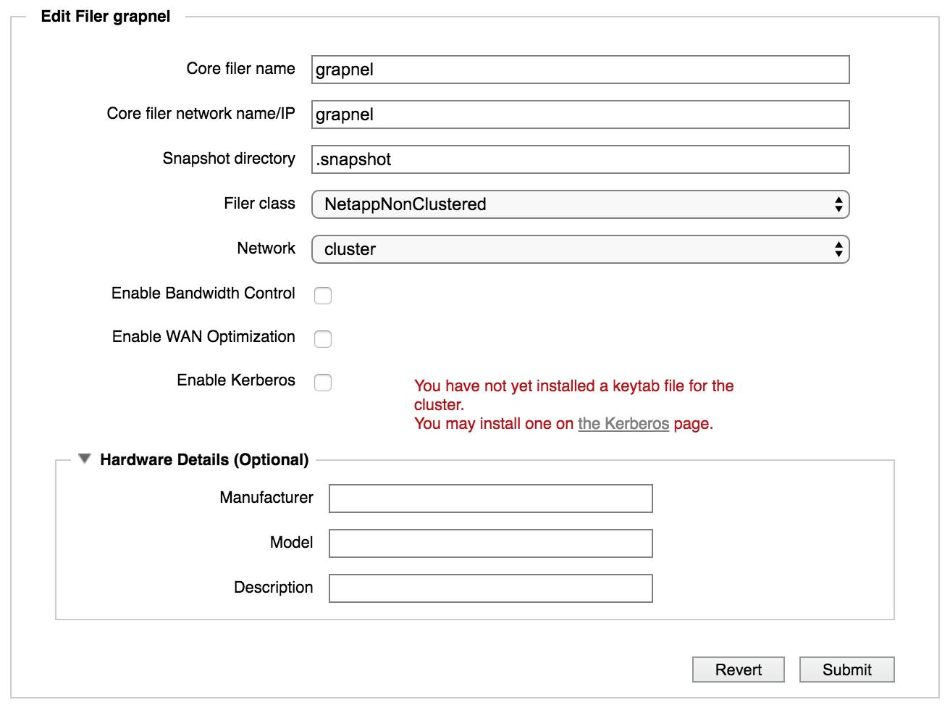Click the Revert button
The width and height of the screenshot is (950, 713).
pos(738,670)
